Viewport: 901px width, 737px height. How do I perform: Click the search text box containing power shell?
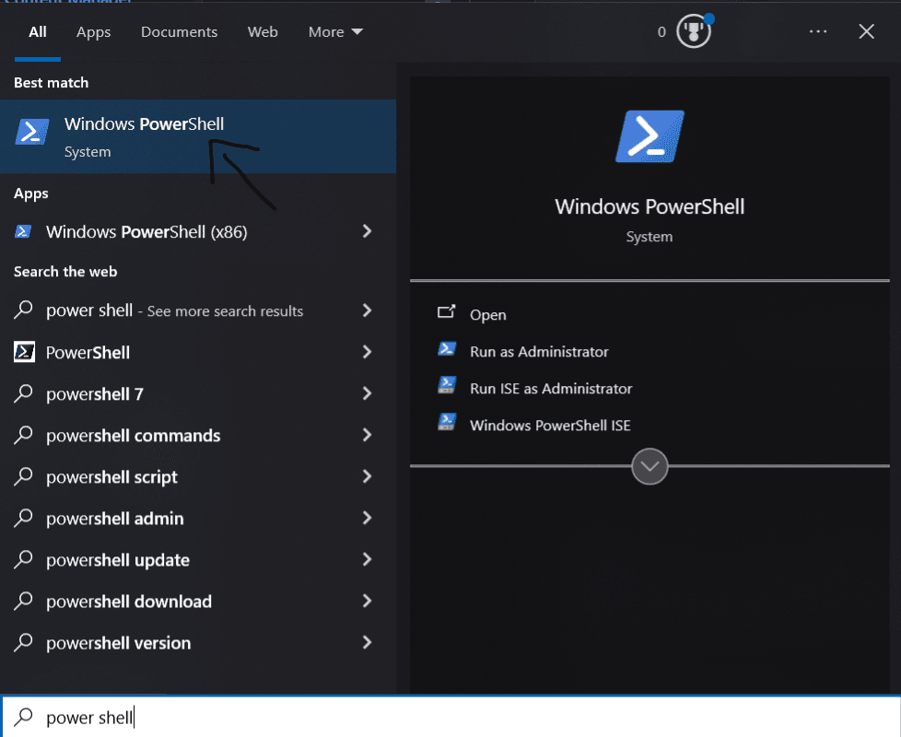(450, 717)
